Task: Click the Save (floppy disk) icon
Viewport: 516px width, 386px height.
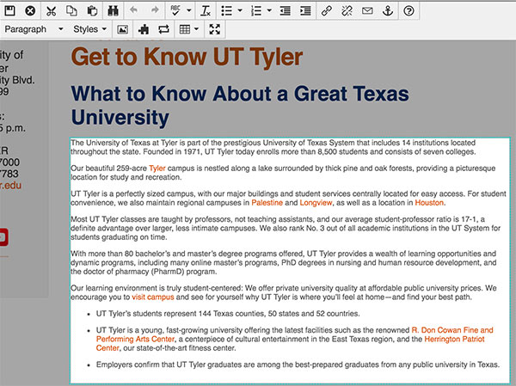Action: coord(9,11)
